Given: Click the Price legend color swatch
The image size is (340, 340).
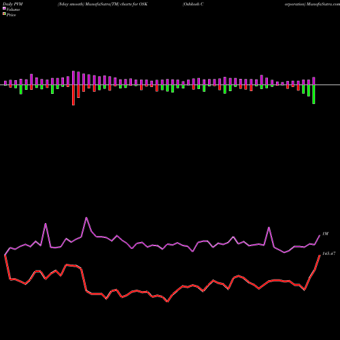Looking at the screenshot, I should (4, 14).
